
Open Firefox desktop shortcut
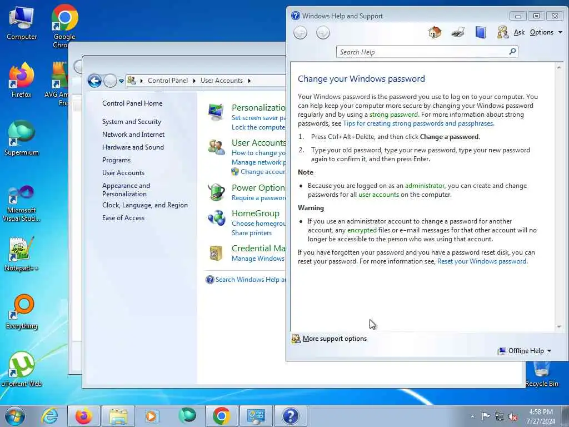tap(22, 80)
